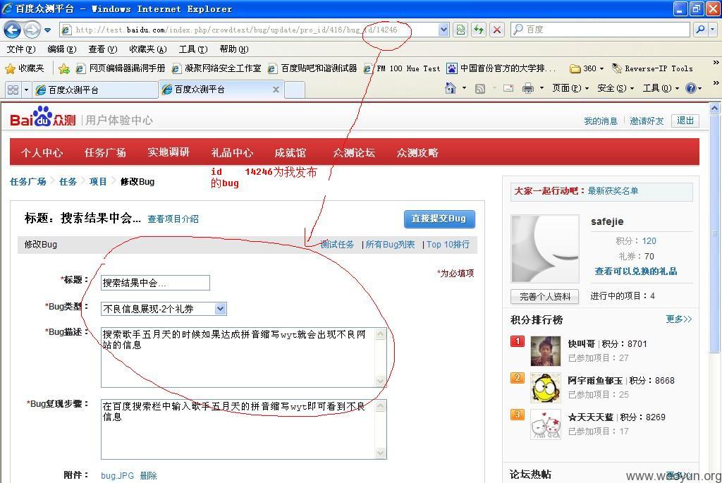Click the address bar URL field
The height and width of the screenshot is (483, 722).
(x=249, y=30)
